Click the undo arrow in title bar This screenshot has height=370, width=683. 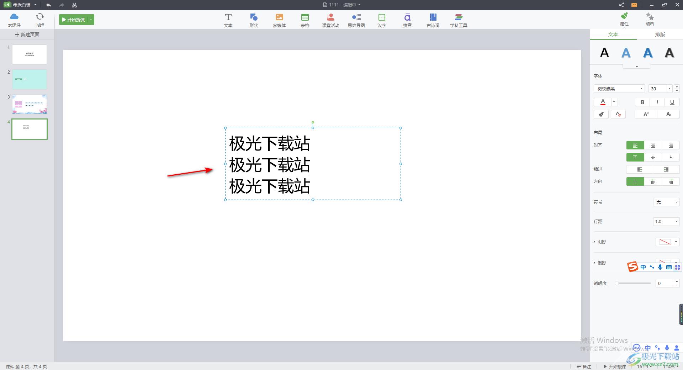tap(49, 5)
